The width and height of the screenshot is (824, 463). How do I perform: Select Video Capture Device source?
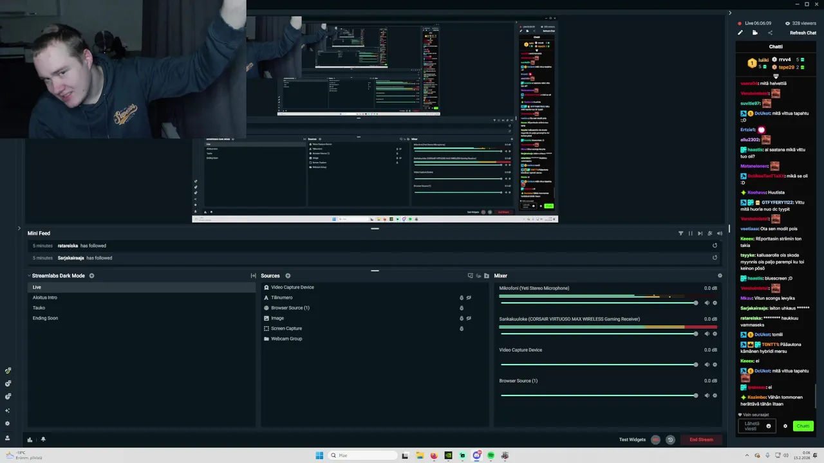[x=375, y=287]
